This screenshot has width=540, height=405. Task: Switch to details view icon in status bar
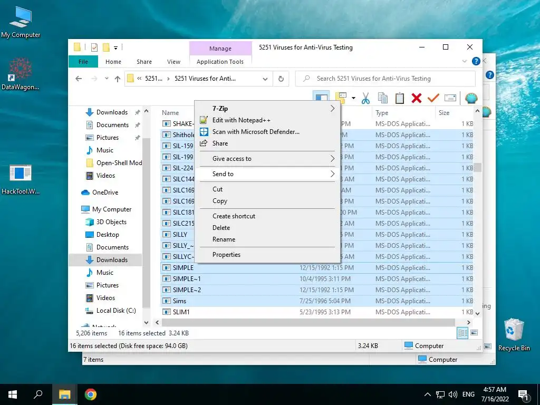462,333
